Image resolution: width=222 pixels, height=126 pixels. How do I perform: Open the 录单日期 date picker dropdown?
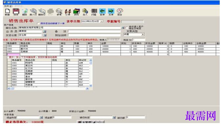pyautogui.click(x=102, y=21)
